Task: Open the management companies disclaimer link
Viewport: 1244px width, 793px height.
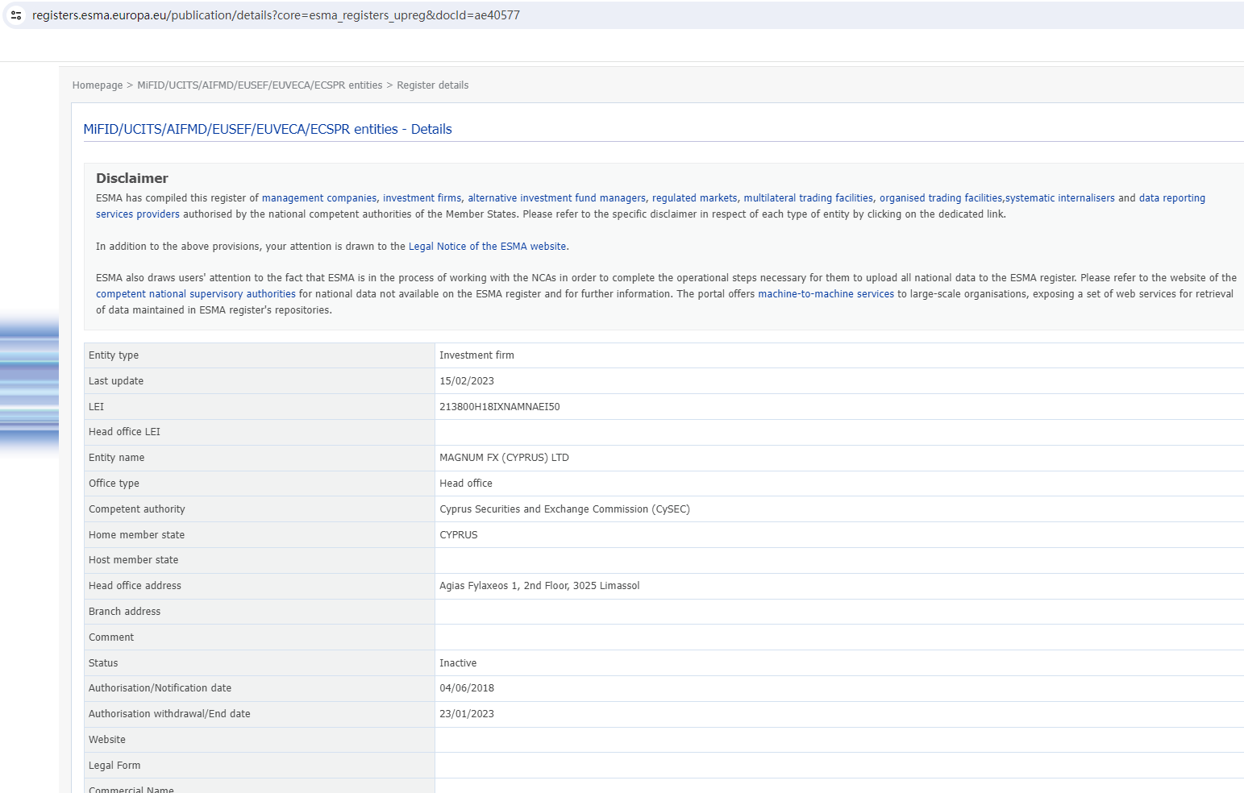Action: (319, 198)
